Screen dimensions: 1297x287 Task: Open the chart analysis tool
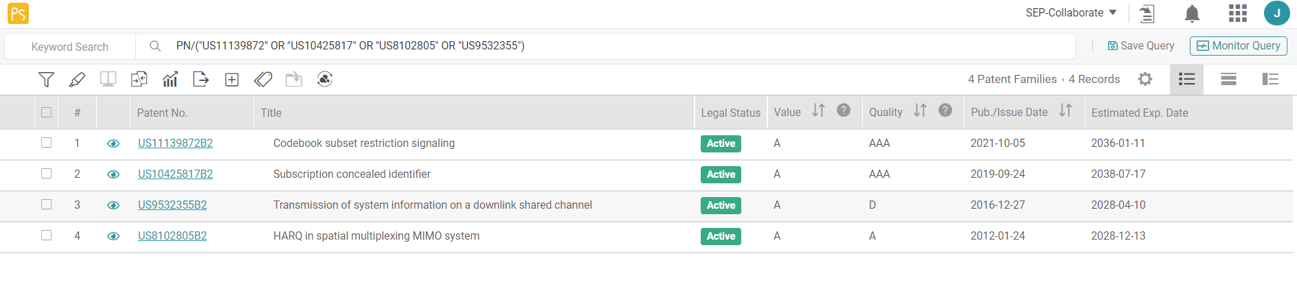(170, 80)
